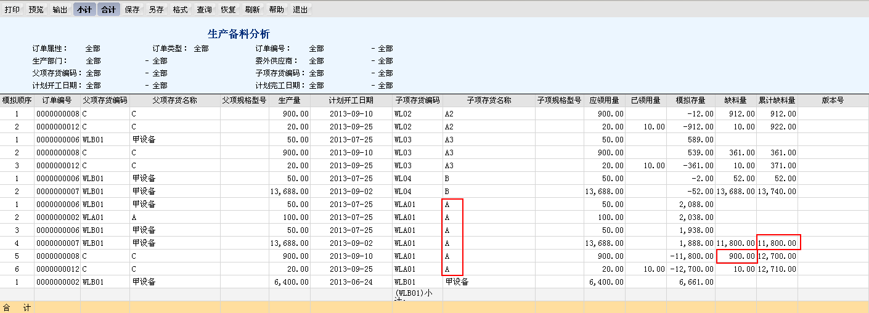Select the 累计缺料量 column header
This screenshot has height=313, width=869.
click(x=777, y=100)
